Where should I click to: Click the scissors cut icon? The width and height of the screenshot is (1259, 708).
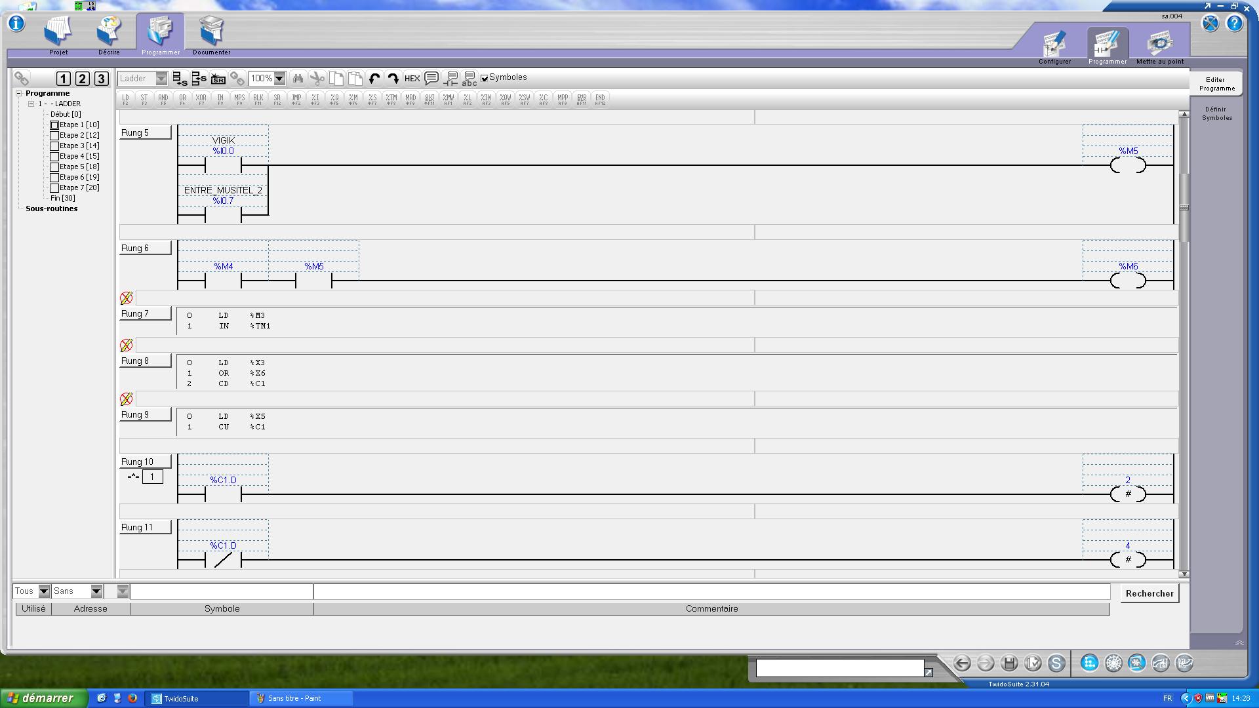[x=317, y=79]
